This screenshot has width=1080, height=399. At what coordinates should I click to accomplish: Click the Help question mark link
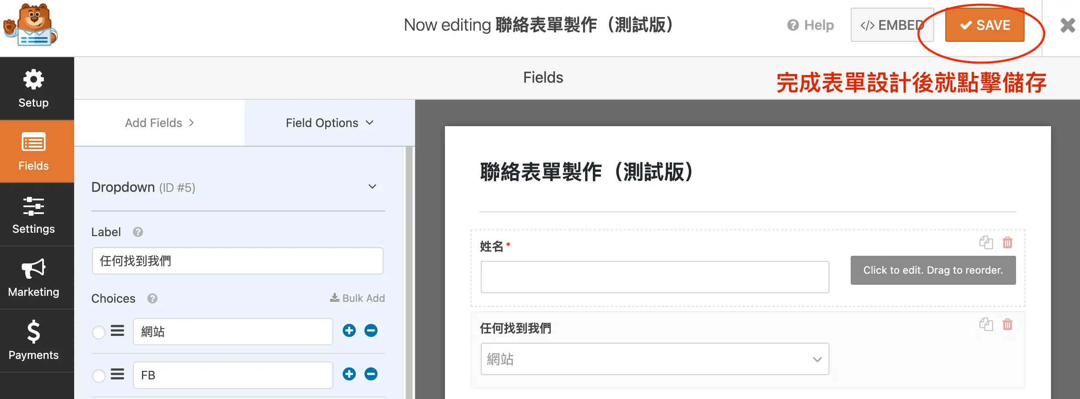point(810,25)
